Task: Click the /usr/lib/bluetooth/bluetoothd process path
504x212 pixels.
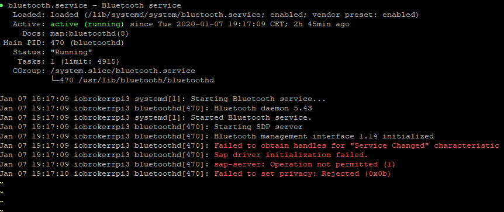Action: pos(146,81)
